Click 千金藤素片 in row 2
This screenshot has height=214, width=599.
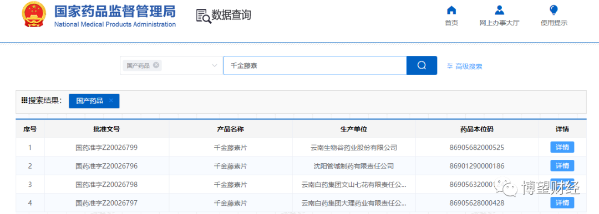[231, 166]
